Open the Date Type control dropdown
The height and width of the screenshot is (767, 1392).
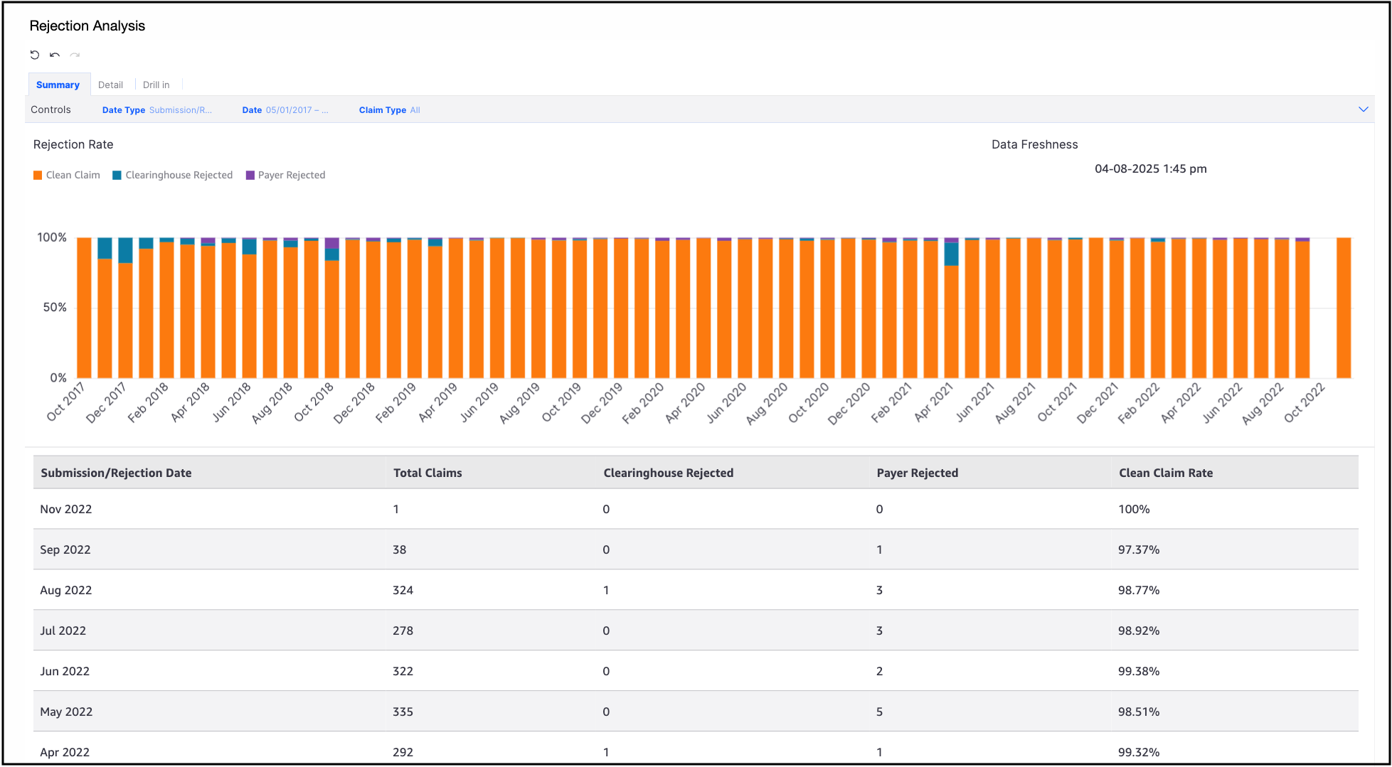[x=157, y=110]
